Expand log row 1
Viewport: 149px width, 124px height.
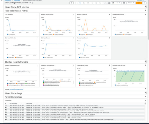coord(6,106)
